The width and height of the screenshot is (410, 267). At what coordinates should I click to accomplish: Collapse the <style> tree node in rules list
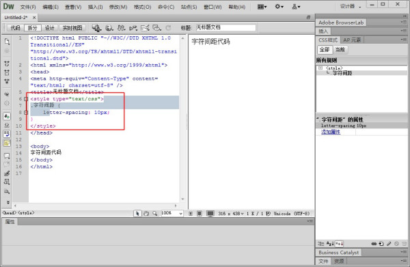320,68
